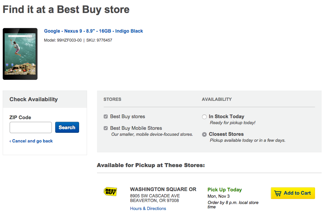Screen dimensions: 324x217
Task: Focus the ZIP Code input field
Action: [x=31, y=127]
